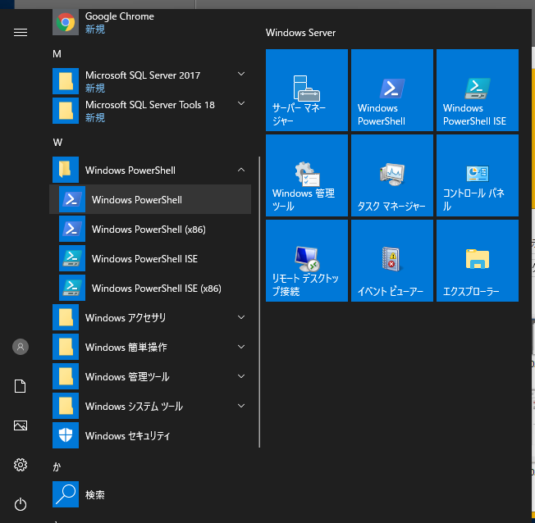Viewport: 535px width, 523px height.
Task: Click the letter W group header
Action: [x=57, y=142]
